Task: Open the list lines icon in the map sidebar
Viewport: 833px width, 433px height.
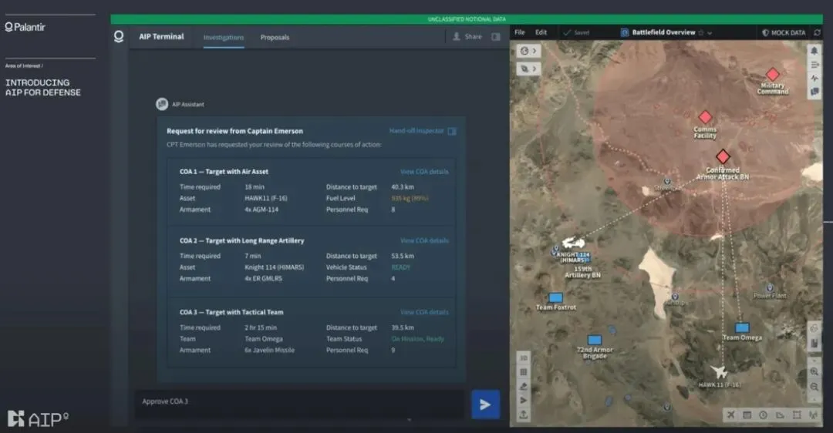Action: click(x=814, y=65)
